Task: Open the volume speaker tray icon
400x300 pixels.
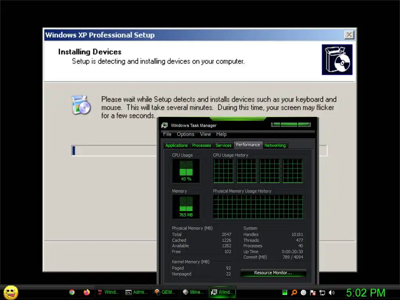Action: pos(332,293)
